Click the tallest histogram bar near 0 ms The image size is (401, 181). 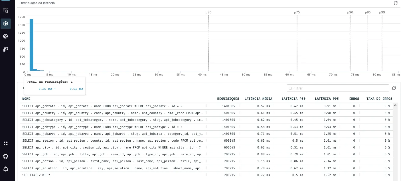tap(31, 45)
